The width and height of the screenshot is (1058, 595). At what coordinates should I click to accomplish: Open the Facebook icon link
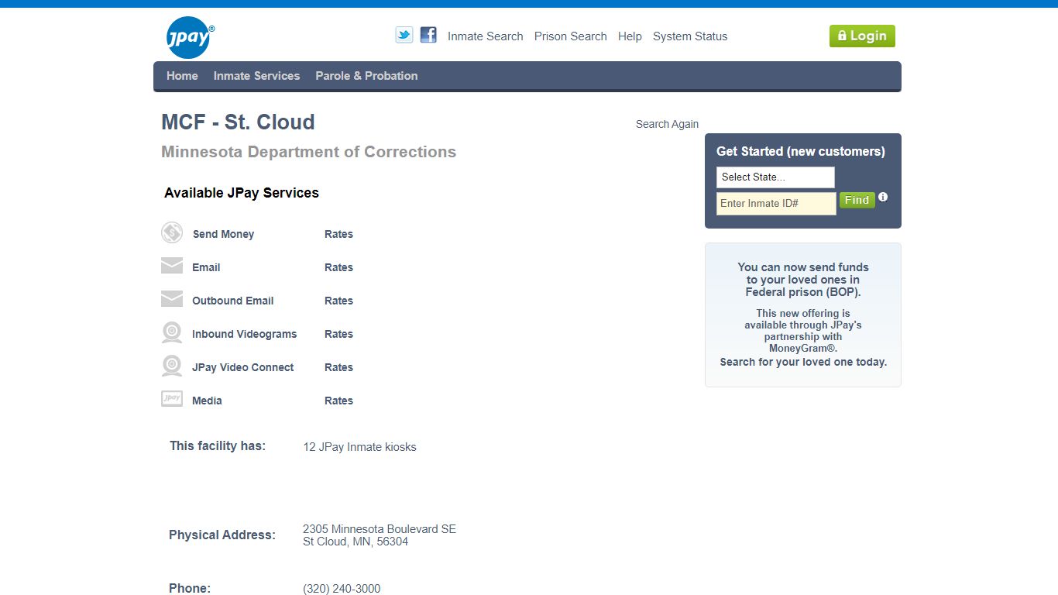428,35
